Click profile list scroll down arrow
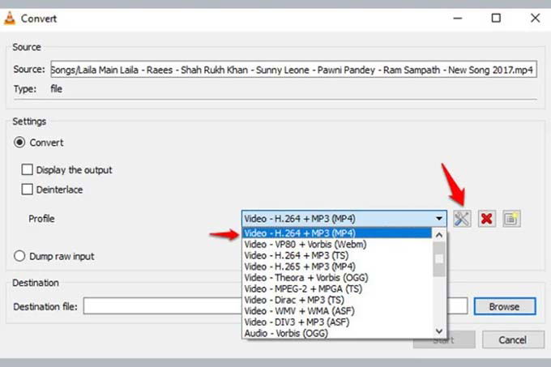The height and width of the screenshot is (367, 551). pyautogui.click(x=439, y=331)
